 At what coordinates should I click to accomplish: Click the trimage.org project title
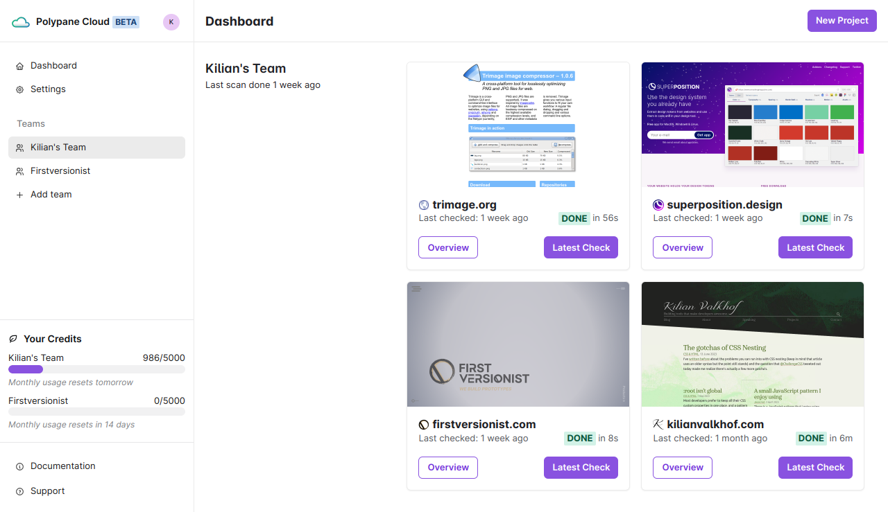click(x=464, y=205)
